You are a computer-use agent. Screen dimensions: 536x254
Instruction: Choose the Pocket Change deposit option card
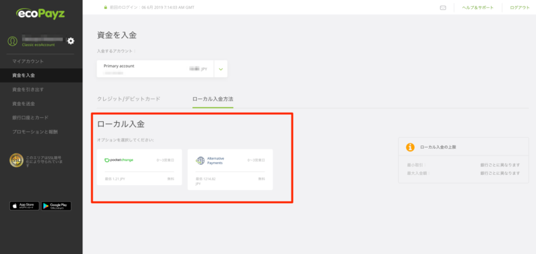click(139, 167)
